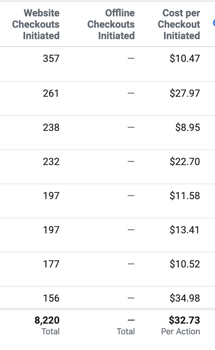215x350 pixels.
Task: Select the 156 checkouts cell
Action: coord(51,298)
